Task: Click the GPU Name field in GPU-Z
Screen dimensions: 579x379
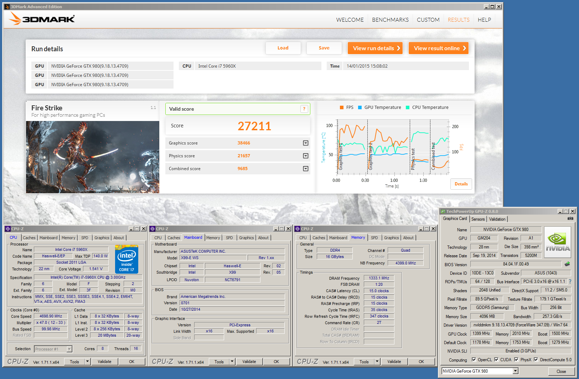Action: point(506,230)
